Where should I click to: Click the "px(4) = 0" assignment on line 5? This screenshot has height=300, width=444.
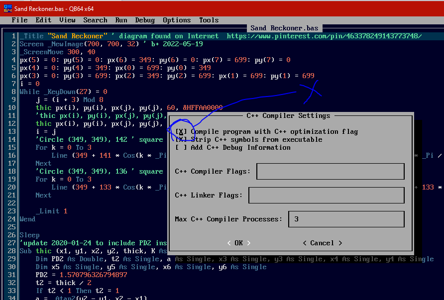click(x=37, y=68)
